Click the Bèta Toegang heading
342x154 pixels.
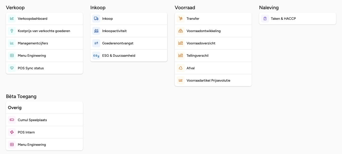[21, 97]
